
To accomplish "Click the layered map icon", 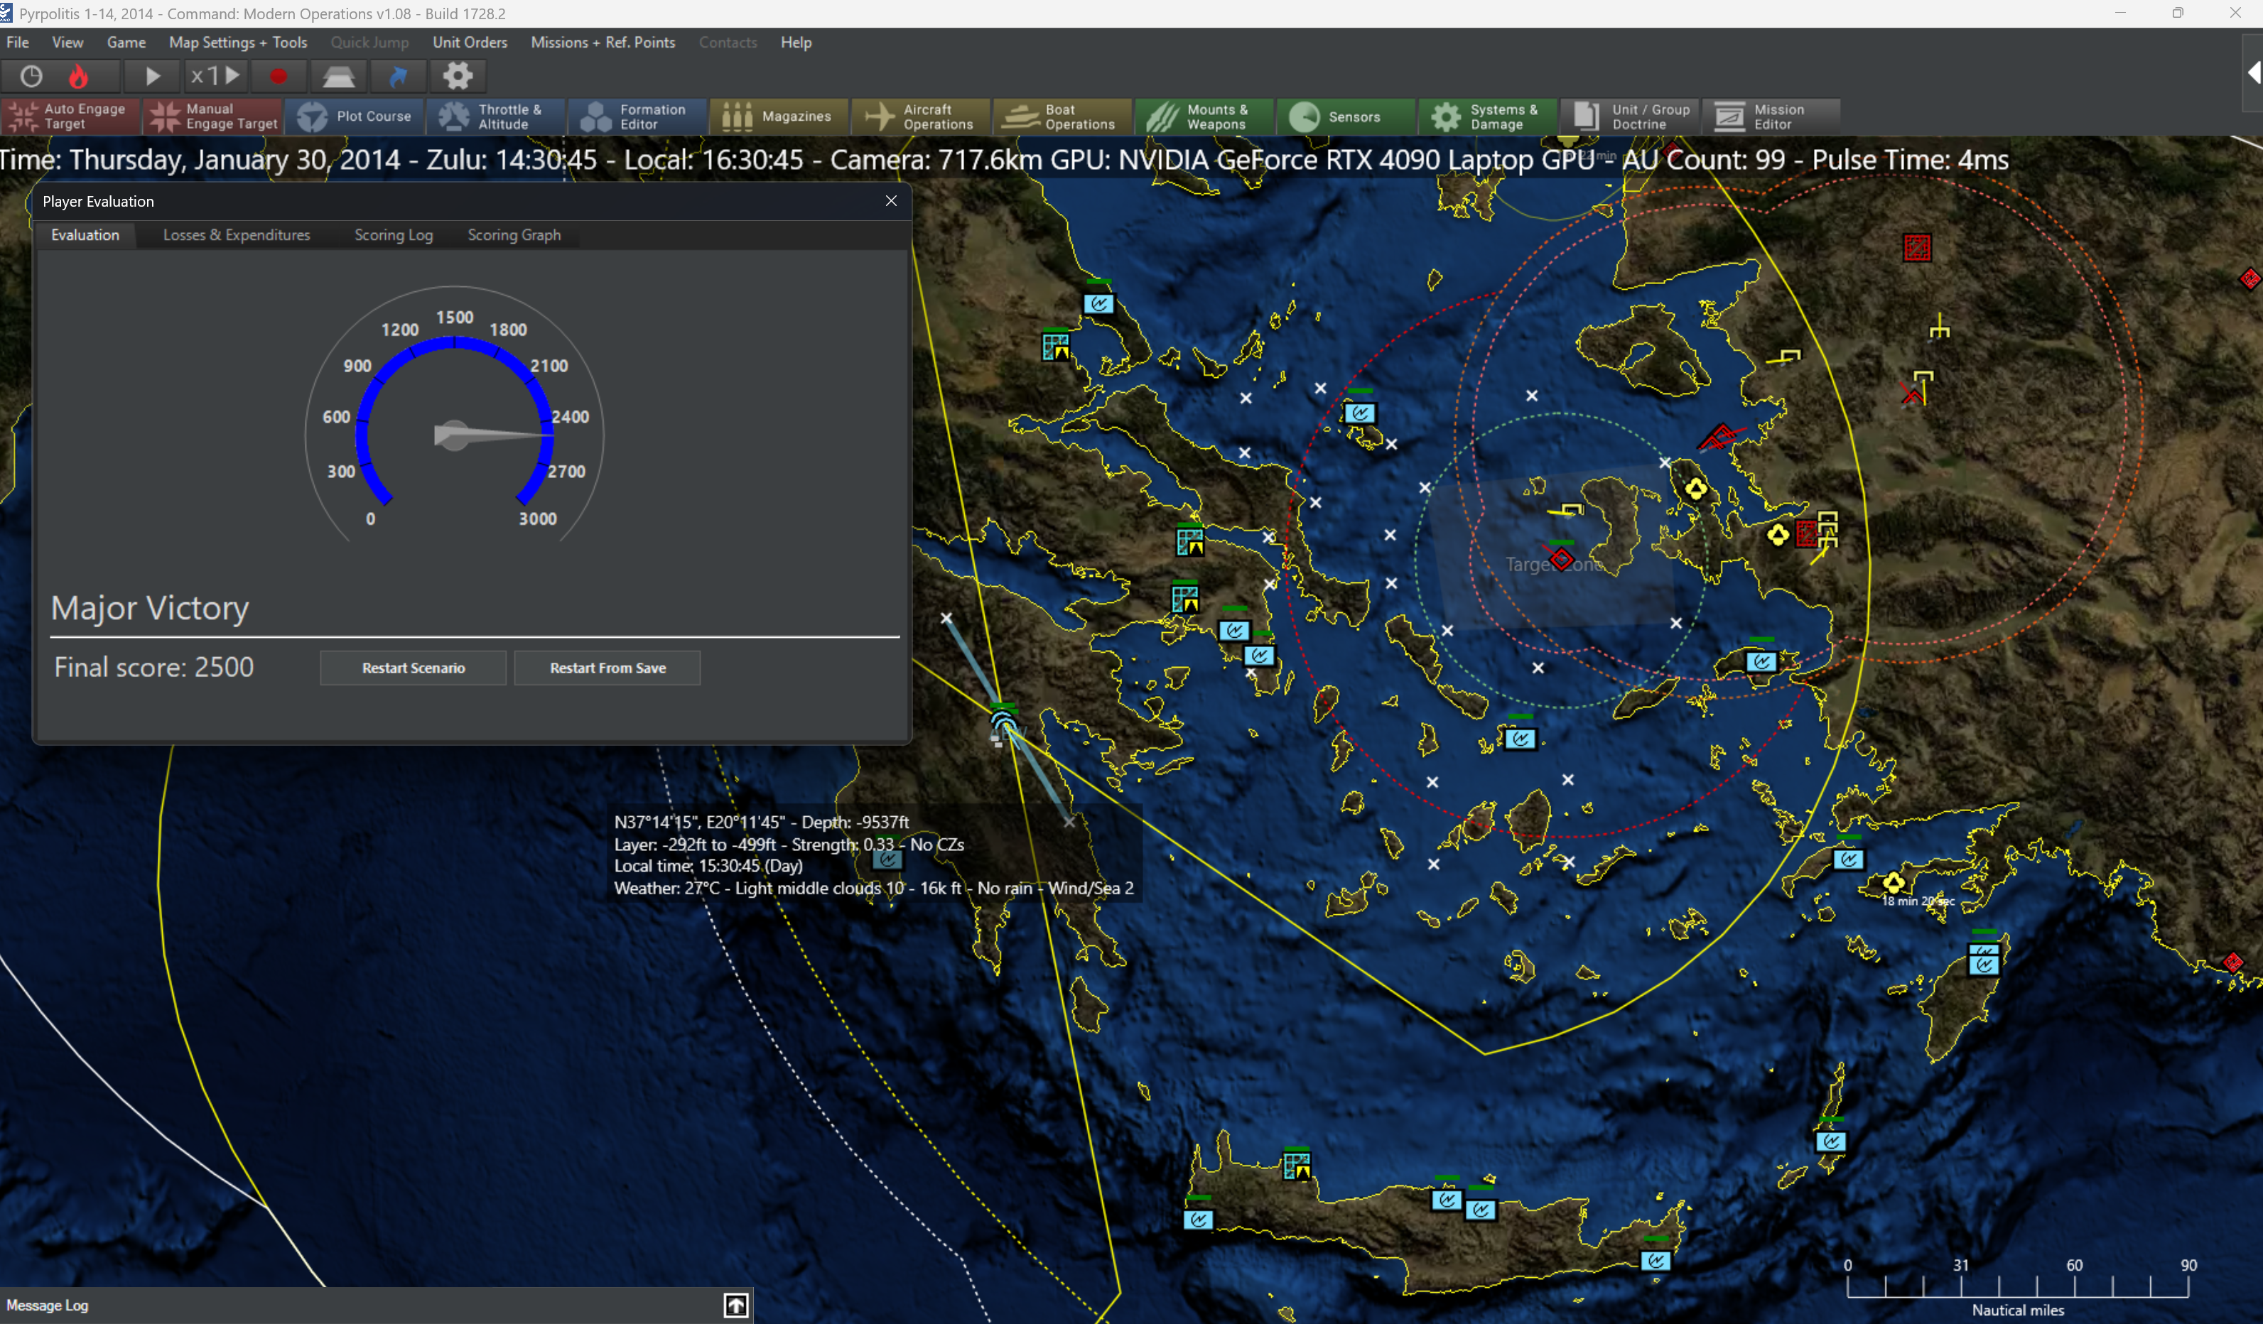I will click(338, 76).
